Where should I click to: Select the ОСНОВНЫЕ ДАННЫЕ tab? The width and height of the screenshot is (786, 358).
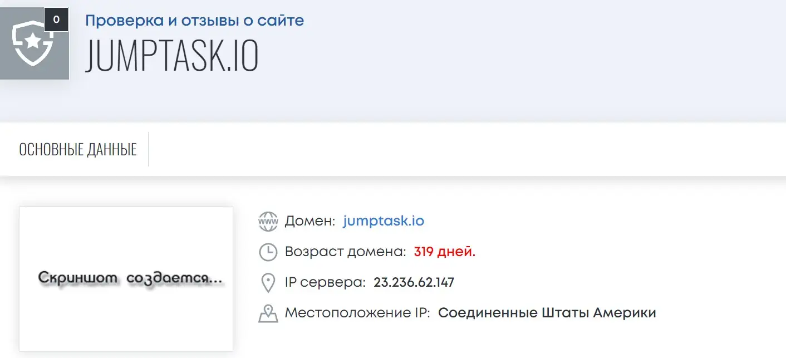click(78, 150)
